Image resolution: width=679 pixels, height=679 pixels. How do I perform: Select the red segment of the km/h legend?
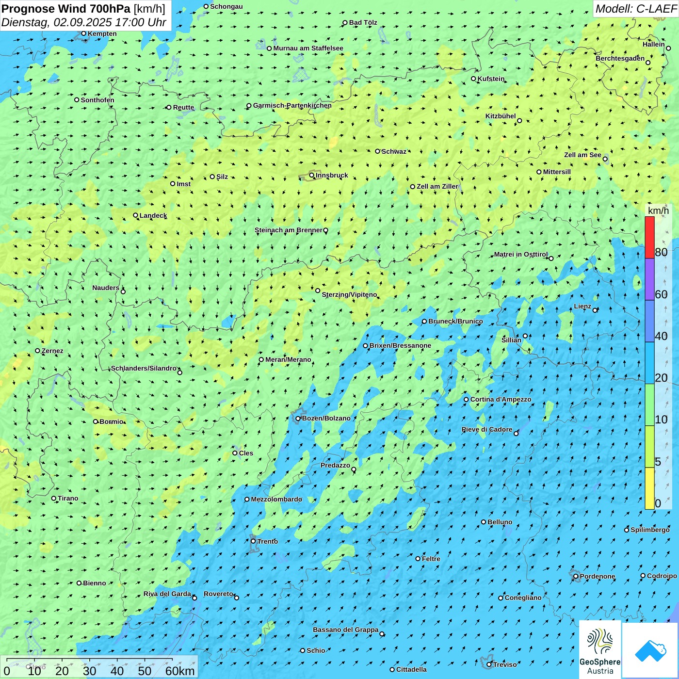[x=649, y=237]
